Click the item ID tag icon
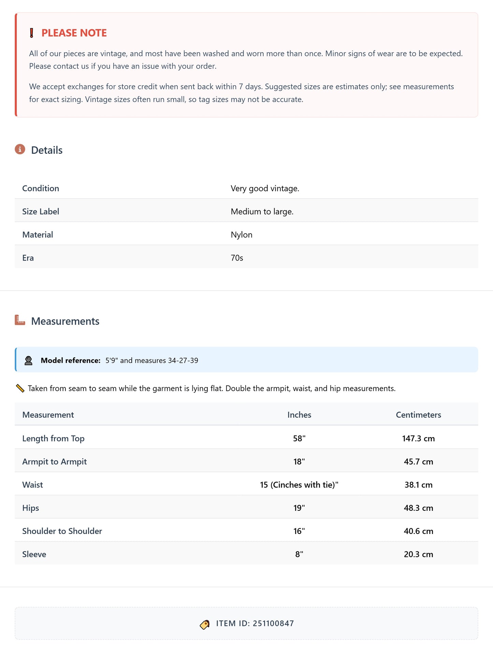Image resolution: width=493 pixels, height=652 pixels. coord(205,624)
